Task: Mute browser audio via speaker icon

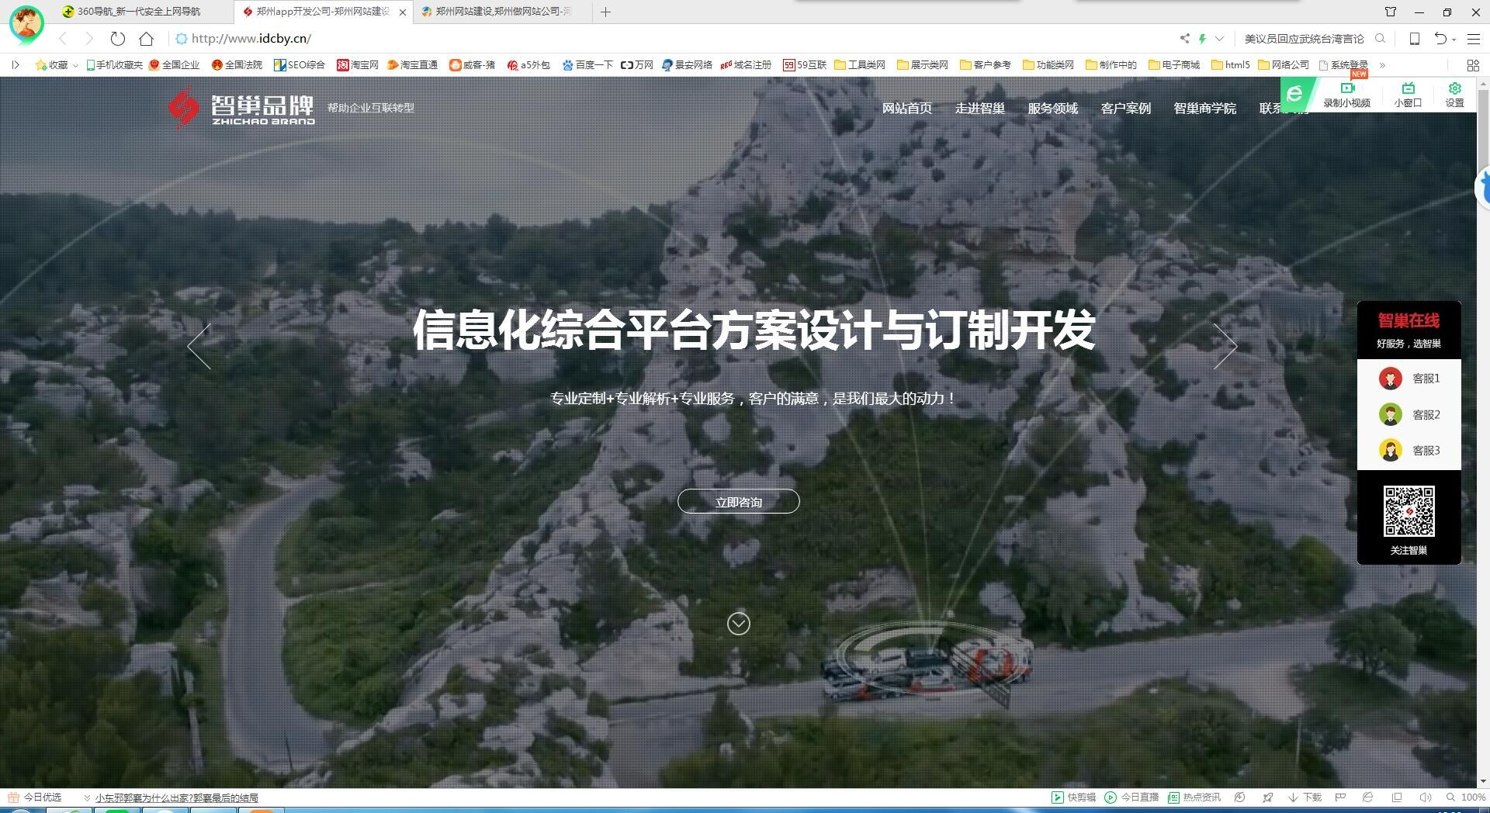Action: pyautogui.click(x=1425, y=797)
